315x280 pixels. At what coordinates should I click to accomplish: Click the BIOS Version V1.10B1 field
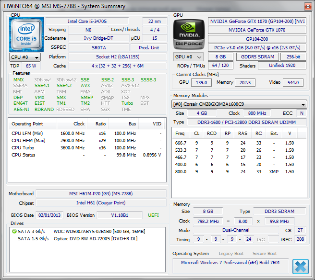(x=120, y=215)
